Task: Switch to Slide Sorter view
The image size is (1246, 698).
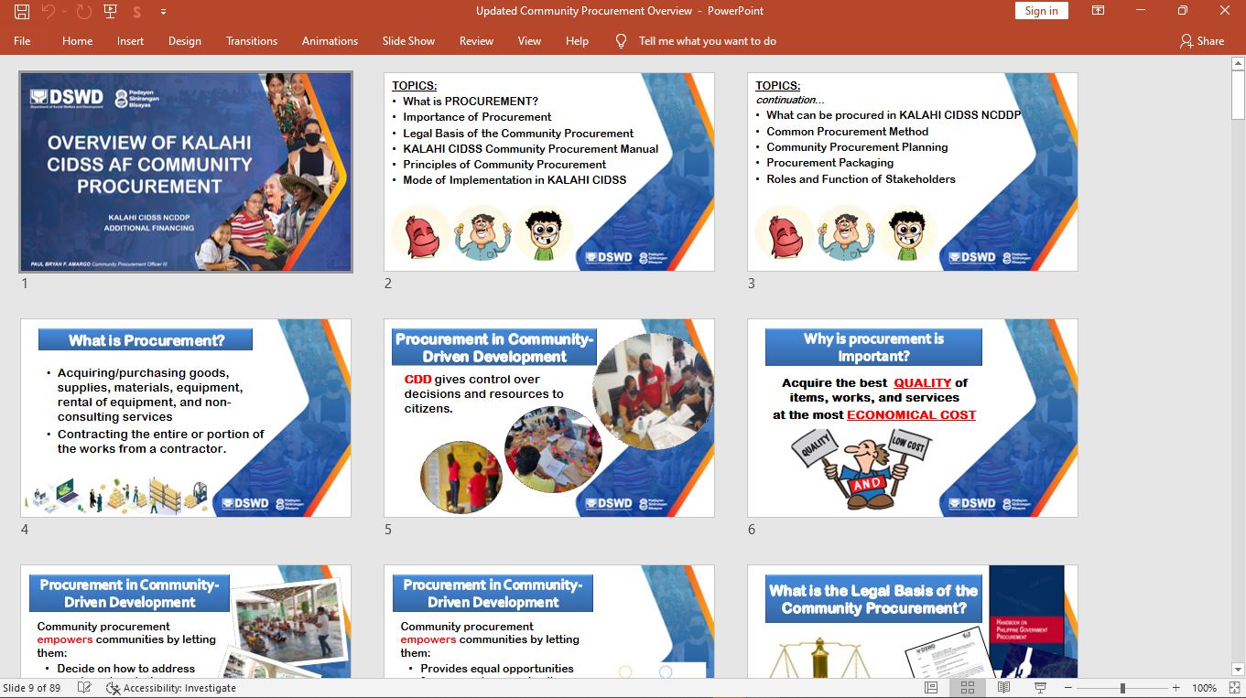Action: click(x=967, y=688)
